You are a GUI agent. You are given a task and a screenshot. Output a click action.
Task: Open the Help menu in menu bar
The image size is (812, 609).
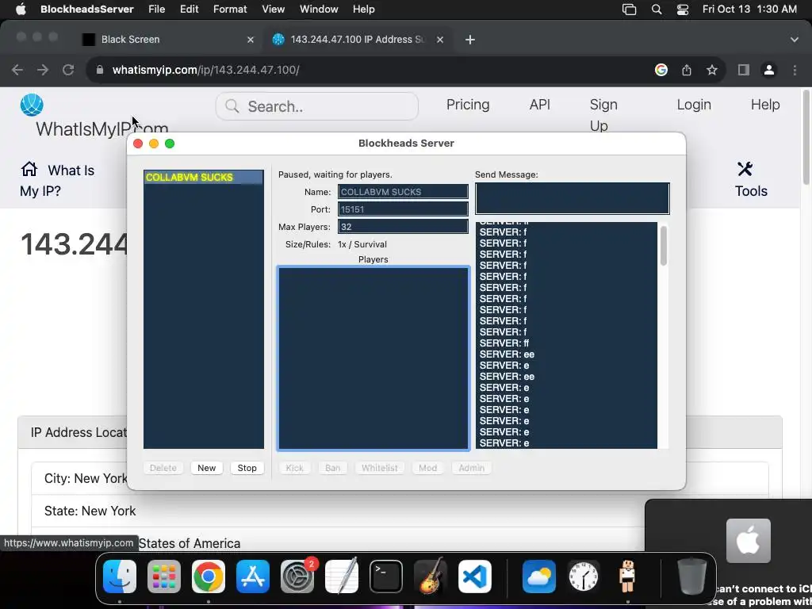point(363,10)
